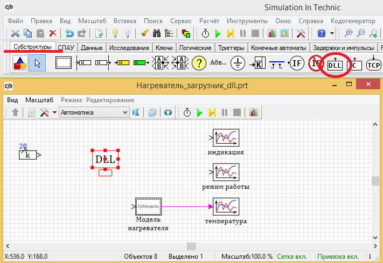Screen dimensions: 383x263
Task: Expand the arrow beside the help icon
Action: click(x=332, y=33)
